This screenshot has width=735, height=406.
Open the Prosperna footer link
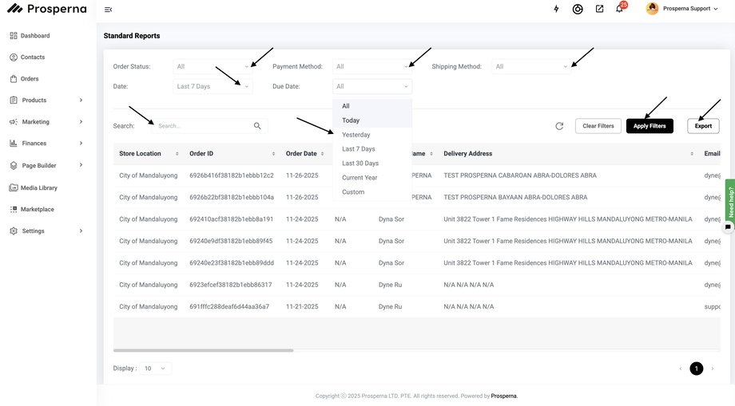point(504,396)
